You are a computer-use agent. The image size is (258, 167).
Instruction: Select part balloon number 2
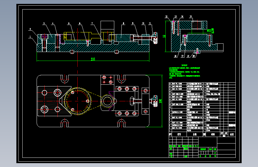click(30, 29)
